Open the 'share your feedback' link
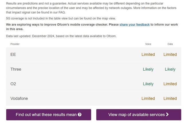The image size is (185, 123). click(x=135, y=25)
